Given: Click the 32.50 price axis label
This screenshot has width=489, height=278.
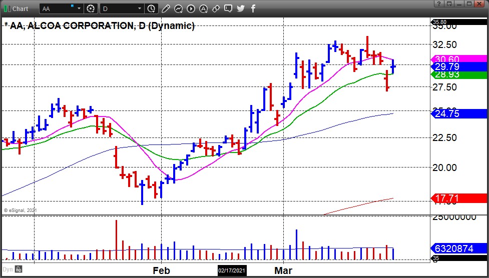Looking at the screenshot, I should [x=445, y=44].
